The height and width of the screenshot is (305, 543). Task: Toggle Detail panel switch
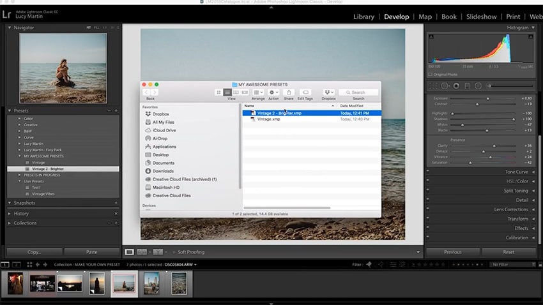427,199
